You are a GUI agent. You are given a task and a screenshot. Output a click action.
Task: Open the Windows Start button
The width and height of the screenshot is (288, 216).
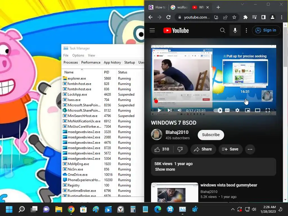click(9, 209)
